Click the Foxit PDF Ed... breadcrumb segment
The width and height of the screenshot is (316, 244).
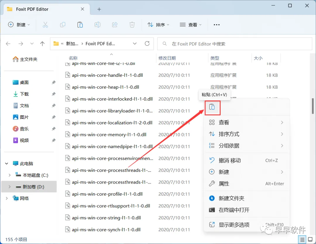point(100,44)
